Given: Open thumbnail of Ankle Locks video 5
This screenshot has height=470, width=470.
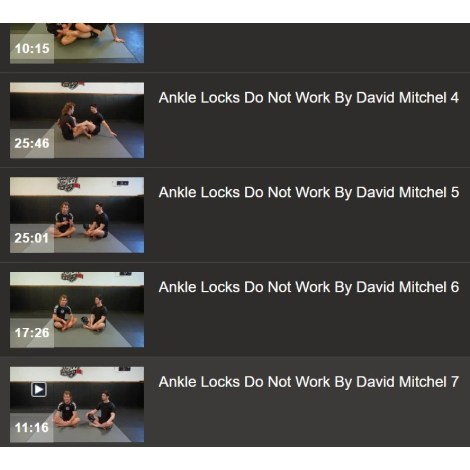Looking at the screenshot, I should click(77, 215).
